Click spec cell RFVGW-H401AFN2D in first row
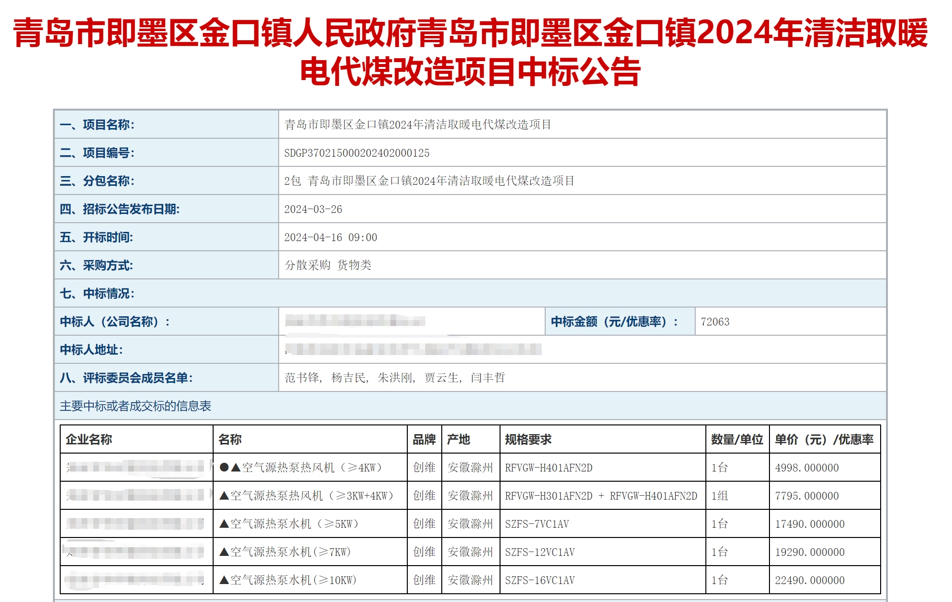 [x=549, y=468]
